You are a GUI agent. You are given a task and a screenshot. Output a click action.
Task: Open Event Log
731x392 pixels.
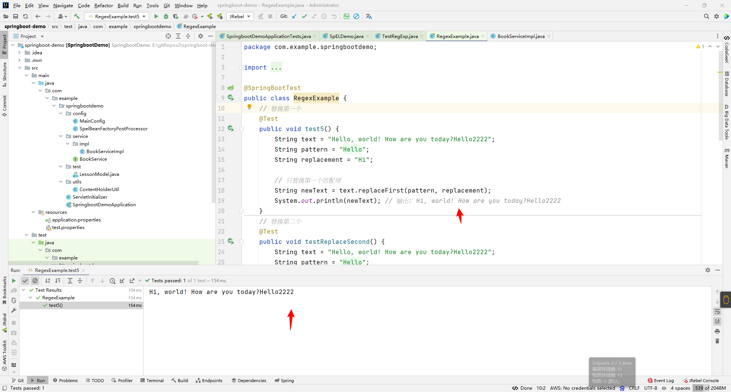point(661,380)
